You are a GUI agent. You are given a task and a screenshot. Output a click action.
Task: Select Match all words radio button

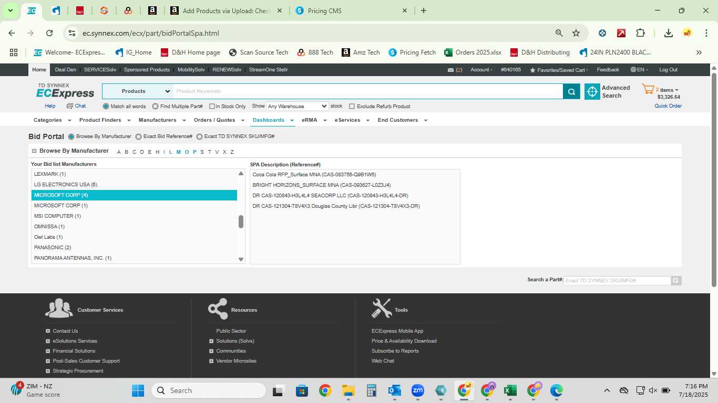tap(106, 107)
